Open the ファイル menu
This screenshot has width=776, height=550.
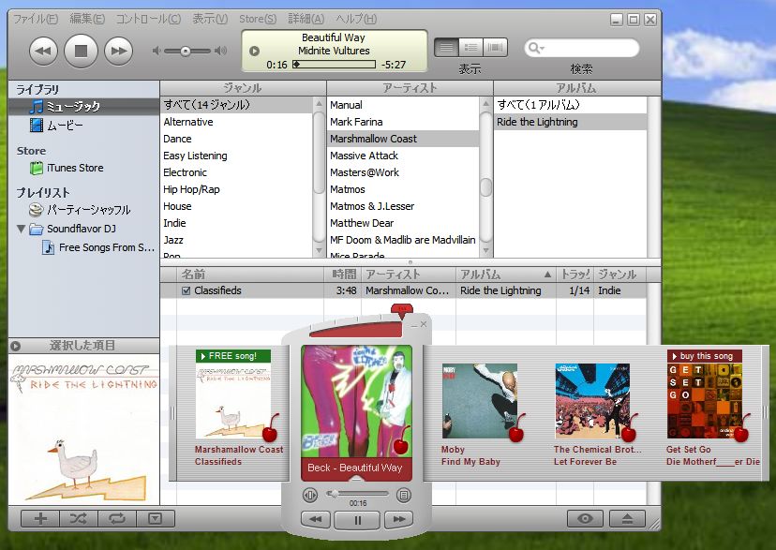35,19
